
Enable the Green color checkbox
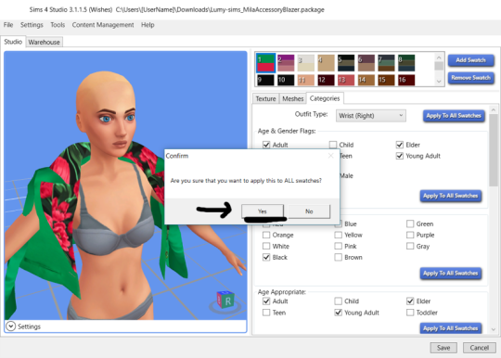coord(410,224)
